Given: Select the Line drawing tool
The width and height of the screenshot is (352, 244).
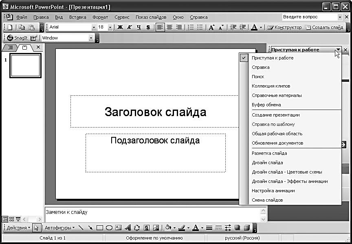Looking at the screenshot, I should pyautogui.click(x=81, y=228).
